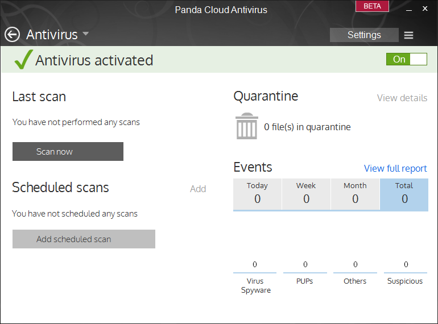This screenshot has height=324, width=438.
Task: Click the Scheduled scans heading
Action: tap(60, 187)
